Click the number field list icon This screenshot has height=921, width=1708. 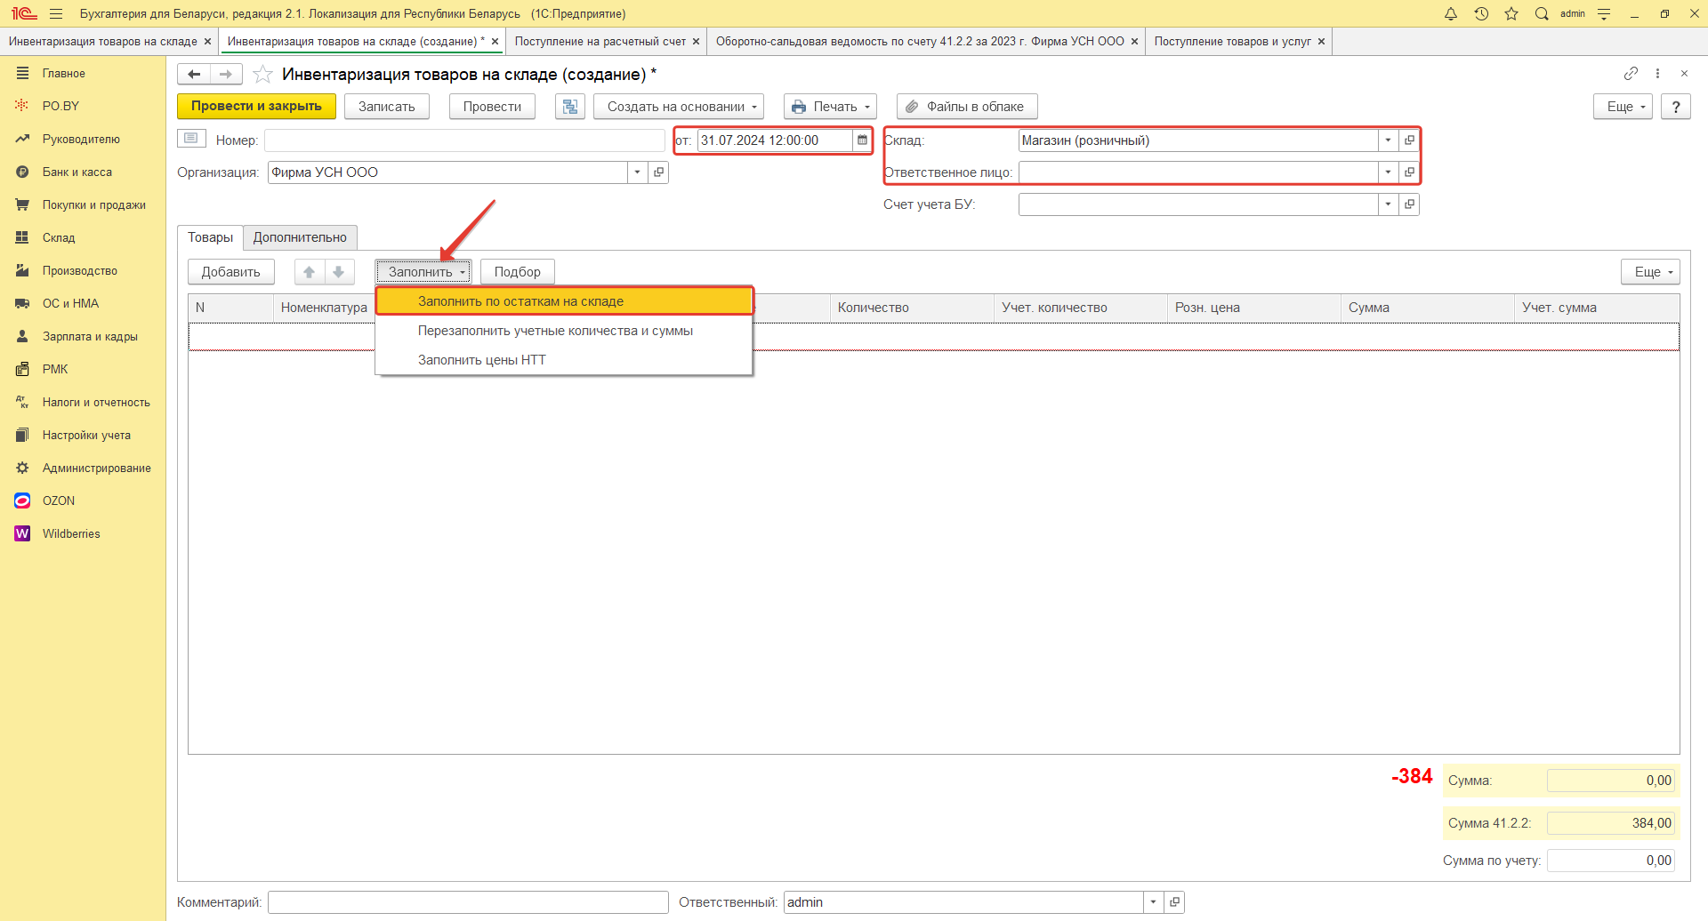point(191,139)
